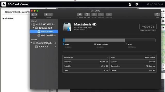Click the Owners Enabled row

(x=133, y=62)
